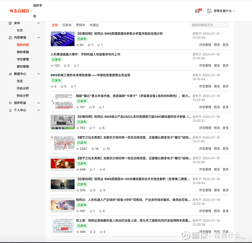Switch to the 审核中 tab
Viewport: 252px width, 243px height.
[80, 25]
